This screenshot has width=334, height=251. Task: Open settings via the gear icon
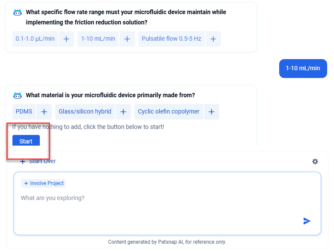tap(315, 161)
